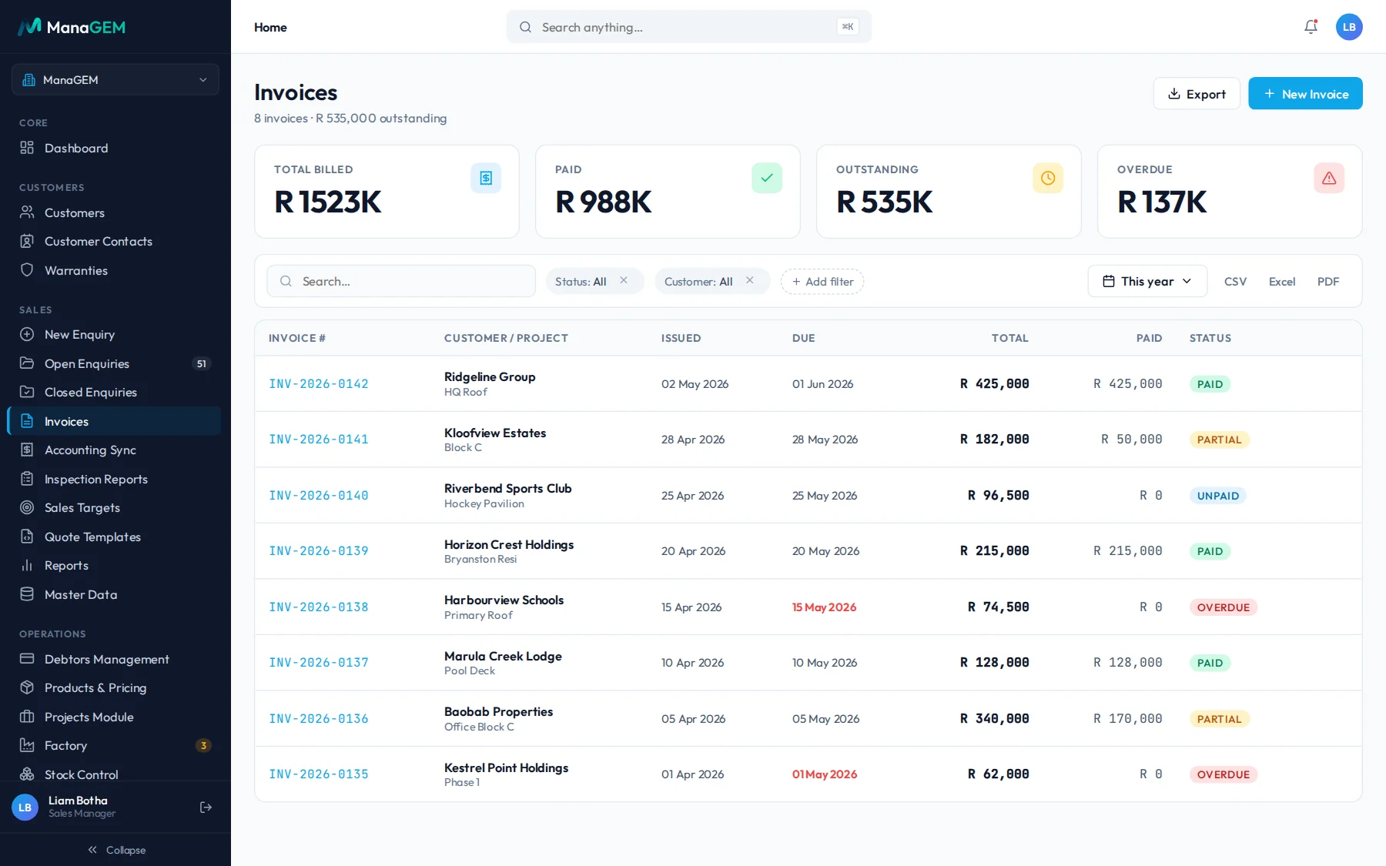
Task: Click the invoice table search field
Action: [401, 281]
